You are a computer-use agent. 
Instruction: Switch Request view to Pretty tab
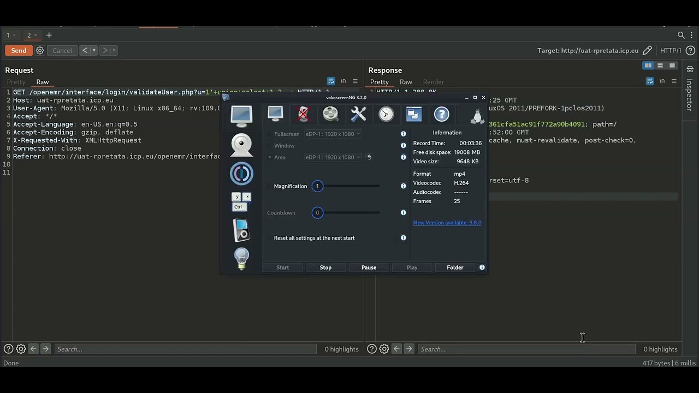tap(16, 82)
